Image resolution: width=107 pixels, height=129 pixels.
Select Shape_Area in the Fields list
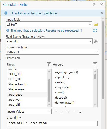(27, 89)
